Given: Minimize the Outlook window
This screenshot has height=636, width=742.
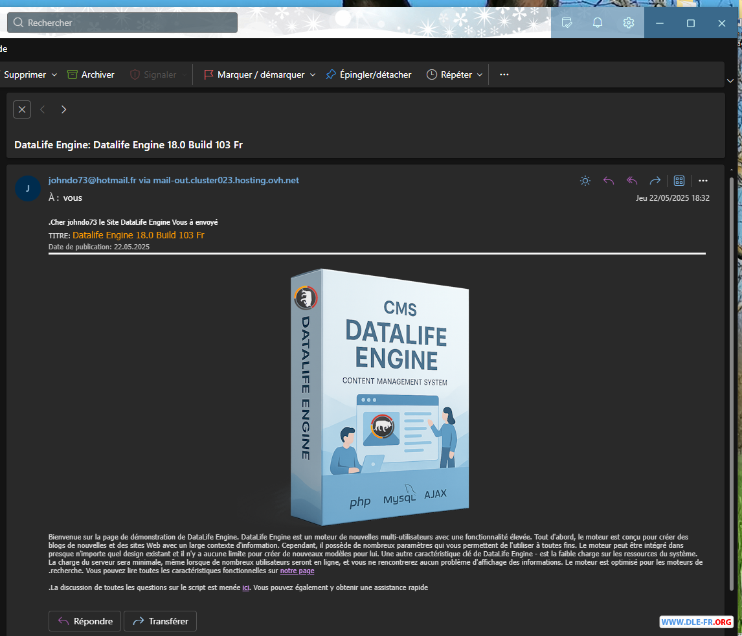Looking at the screenshot, I should click(660, 23).
